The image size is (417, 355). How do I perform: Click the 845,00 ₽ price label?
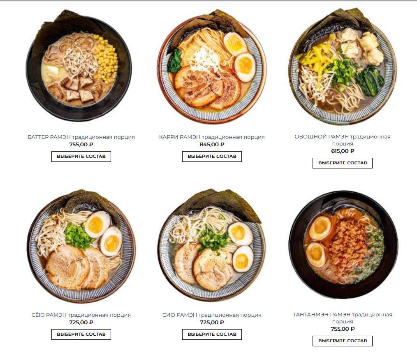click(212, 145)
